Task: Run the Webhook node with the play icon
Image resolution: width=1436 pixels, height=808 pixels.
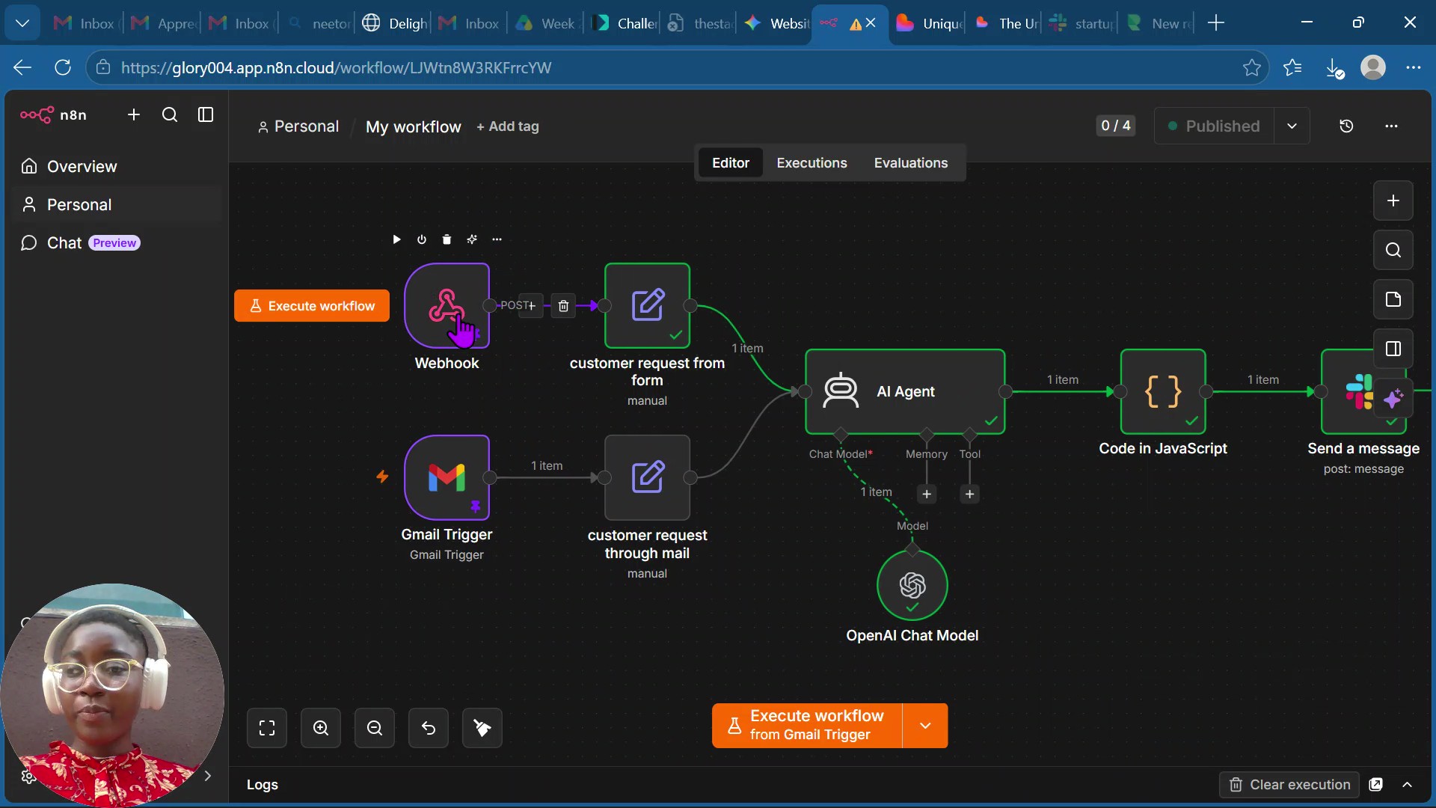Action: click(x=396, y=239)
